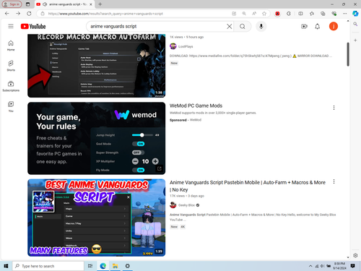Open Edge settings and more menu

(345, 14)
